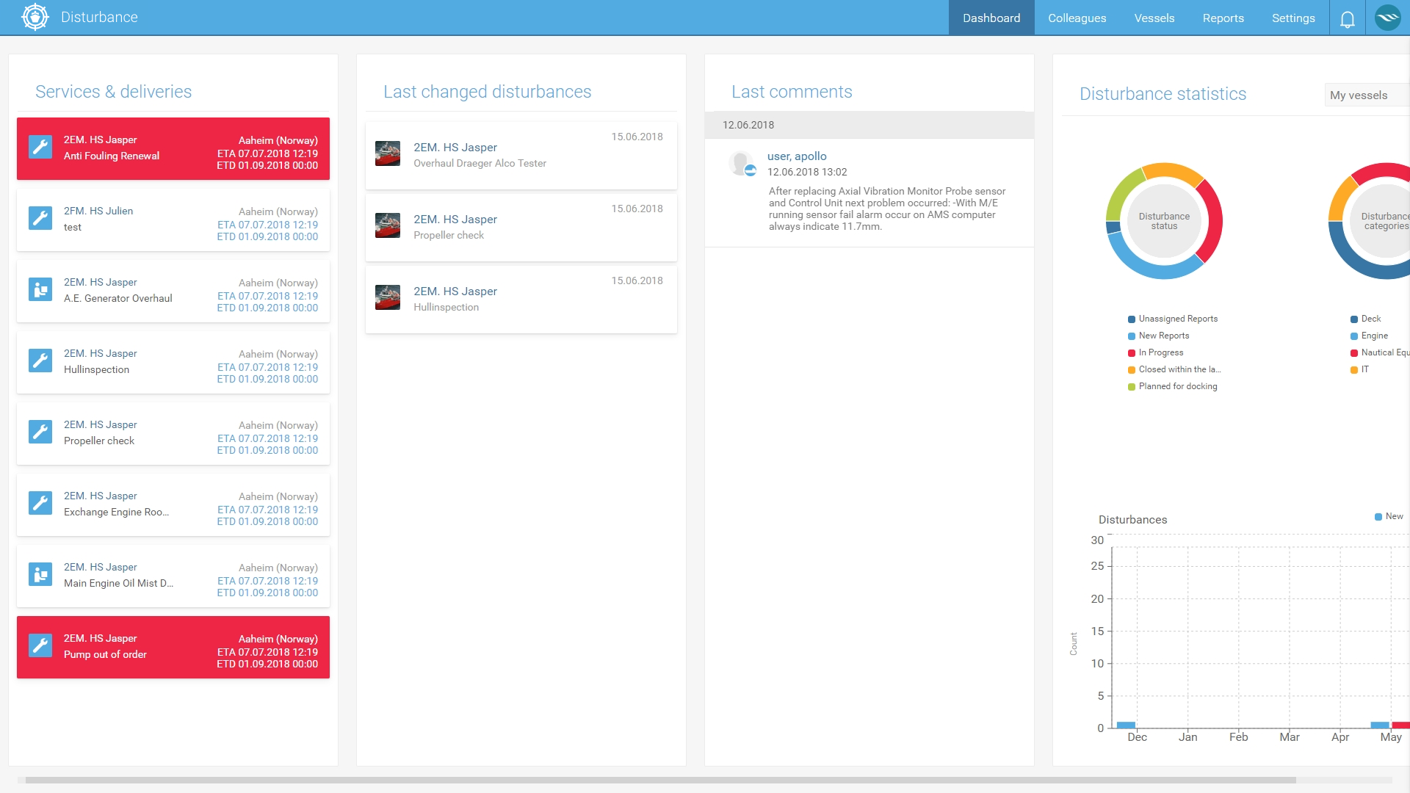The height and width of the screenshot is (793, 1410).
Task: Click user apollo's avatar in Last comments
Action: [x=742, y=163]
